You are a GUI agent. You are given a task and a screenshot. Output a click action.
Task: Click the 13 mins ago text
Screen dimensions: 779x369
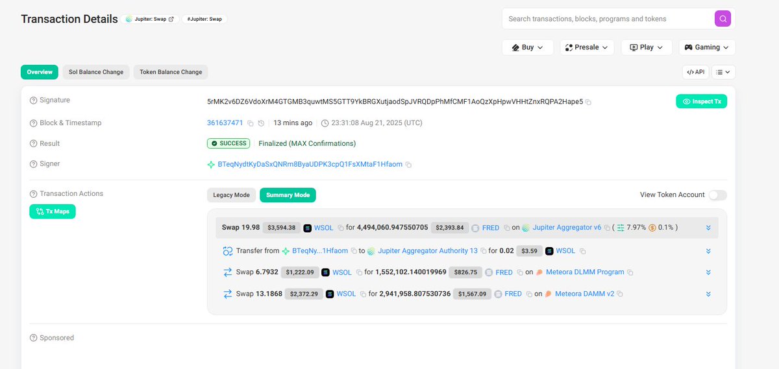pyautogui.click(x=293, y=123)
